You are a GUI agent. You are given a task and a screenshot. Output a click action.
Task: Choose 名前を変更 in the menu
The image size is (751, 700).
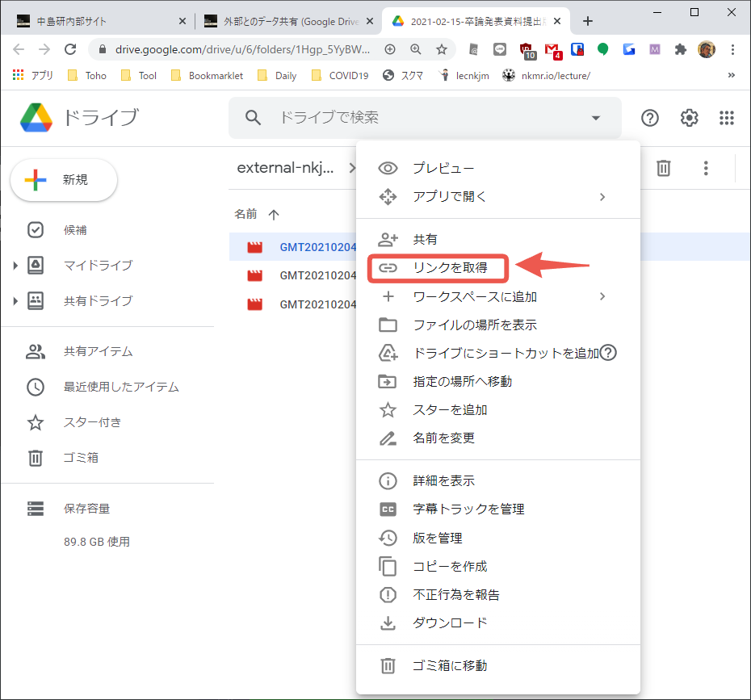(498, 438)
